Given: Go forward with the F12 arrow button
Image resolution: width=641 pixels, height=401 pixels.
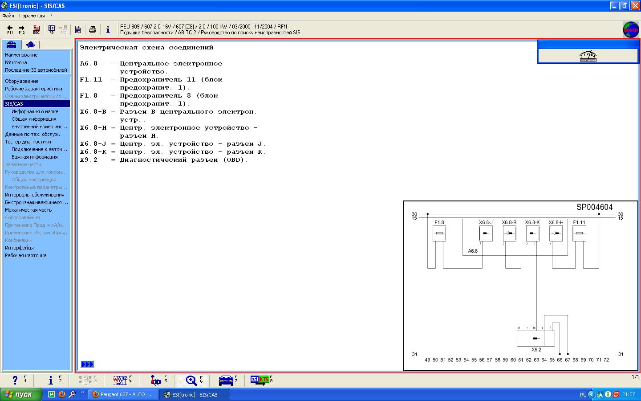Looking at the screenshot, I should 21,29.
